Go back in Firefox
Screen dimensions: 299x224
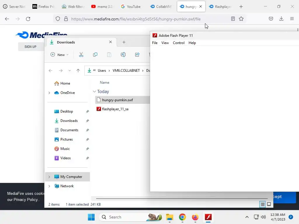[x=7, y=19]
